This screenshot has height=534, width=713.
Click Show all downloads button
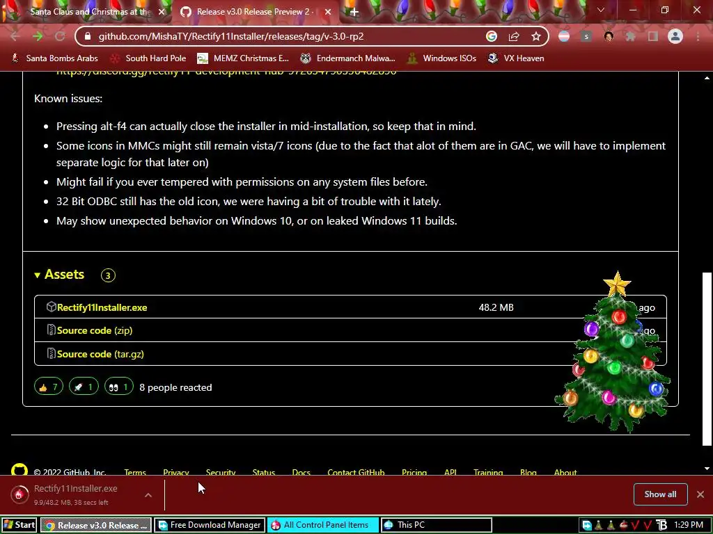tap(660, 494)
